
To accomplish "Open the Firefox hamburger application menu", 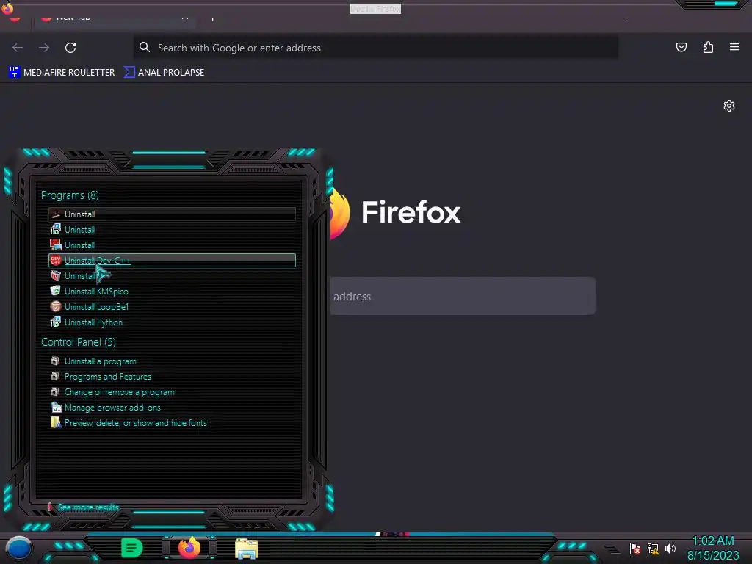I will click(734, 47).
